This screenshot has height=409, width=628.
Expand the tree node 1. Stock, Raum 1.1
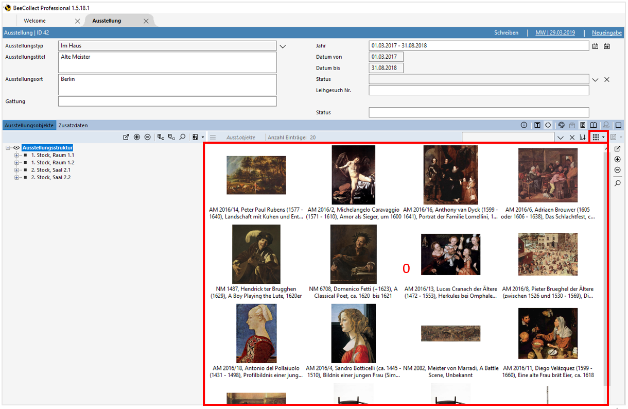pyautogui.click(x=17, y=155)
